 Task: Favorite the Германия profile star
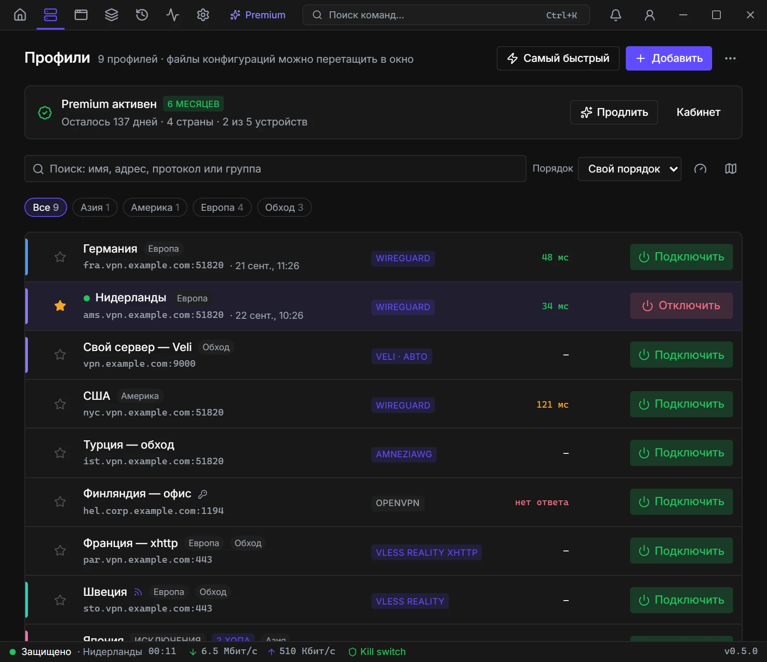coord(60,257)
